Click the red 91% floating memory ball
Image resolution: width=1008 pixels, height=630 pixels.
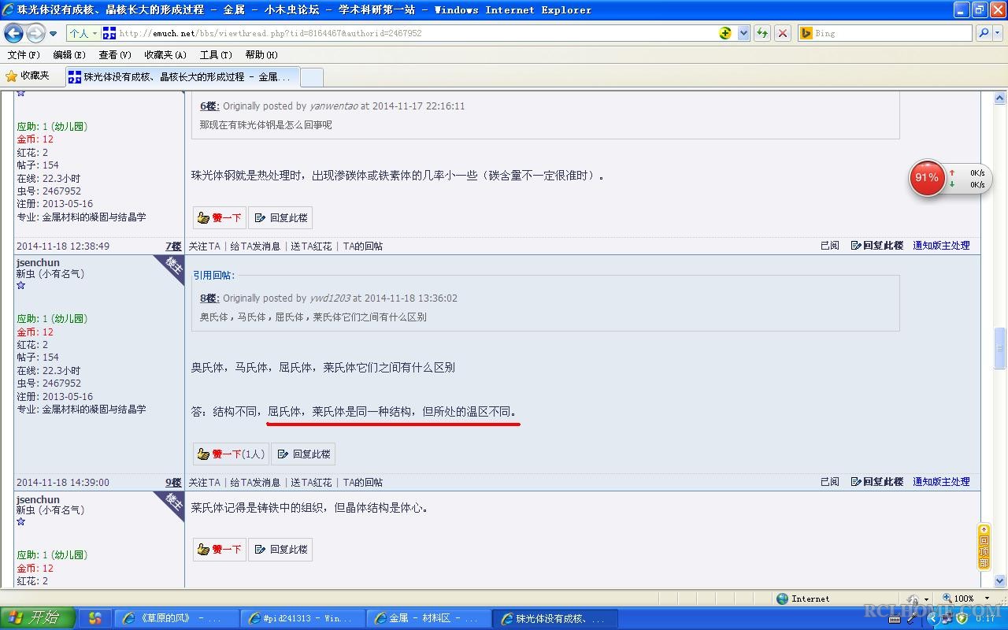(x=927, y=178)
